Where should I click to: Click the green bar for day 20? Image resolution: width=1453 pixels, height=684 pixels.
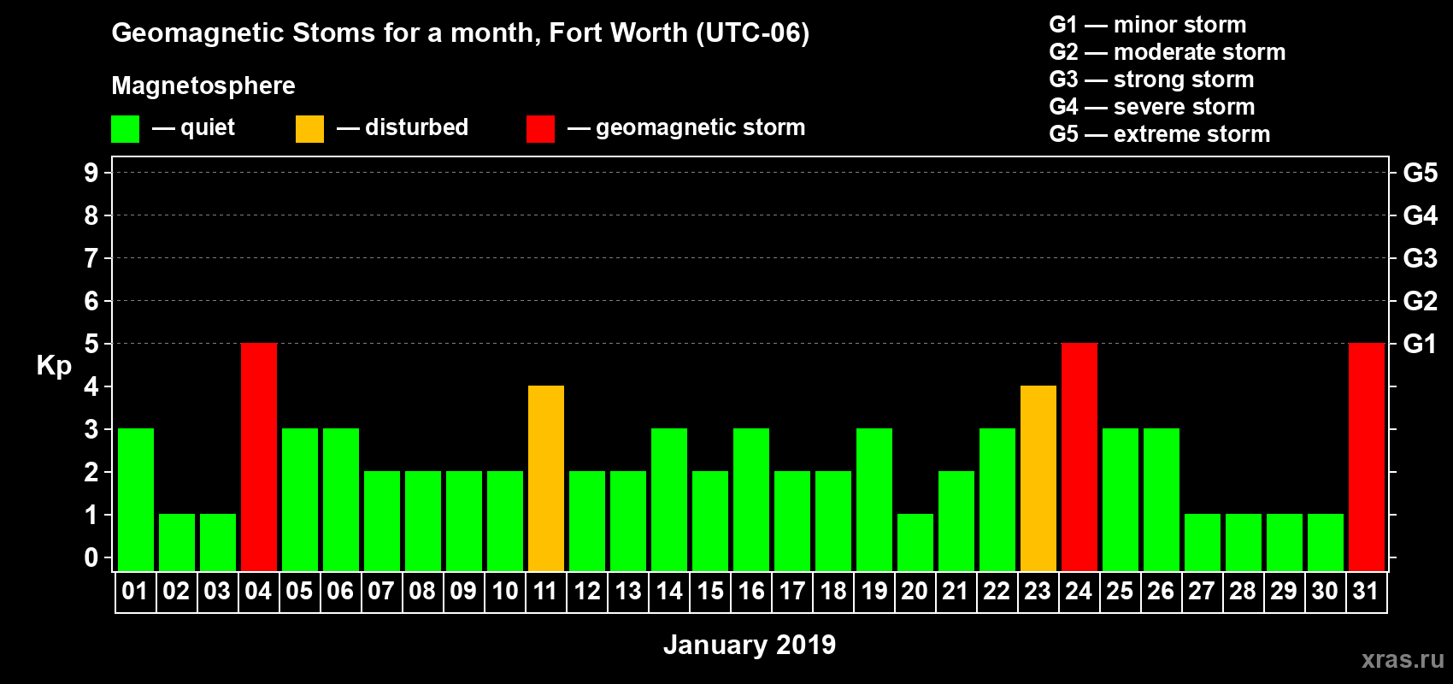(x=915, y=542)
